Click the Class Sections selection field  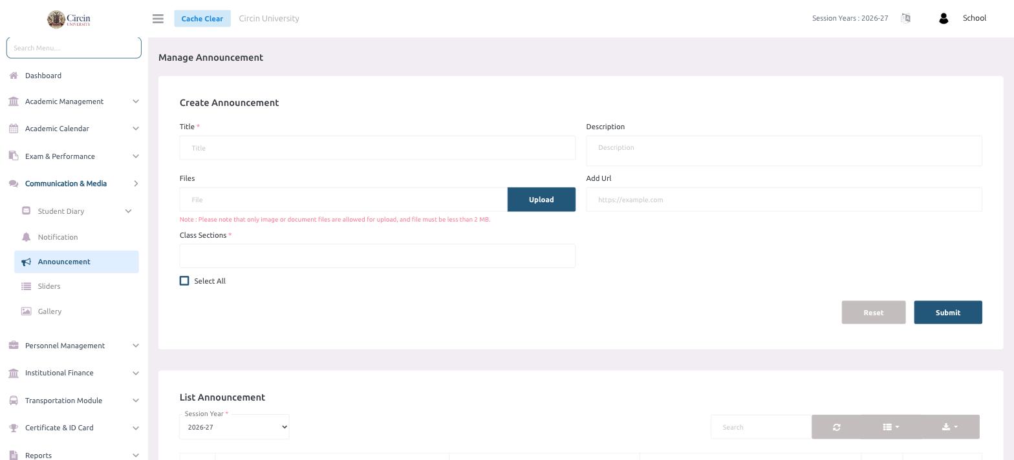378,256
